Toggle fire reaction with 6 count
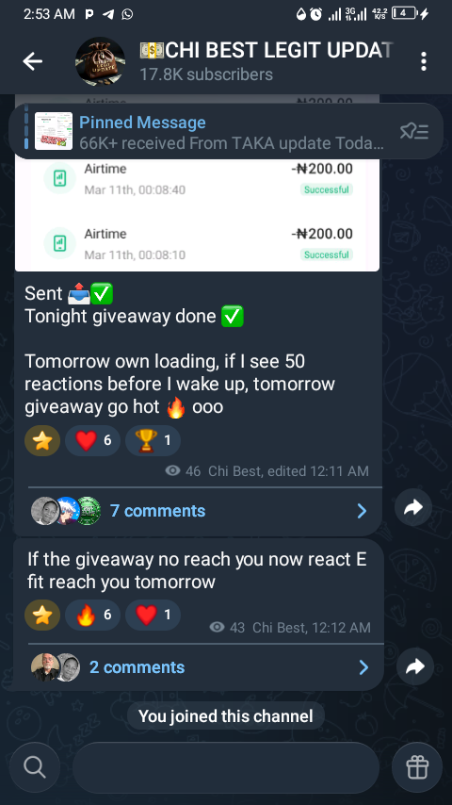The image size is (452, 805). [92, 615]
